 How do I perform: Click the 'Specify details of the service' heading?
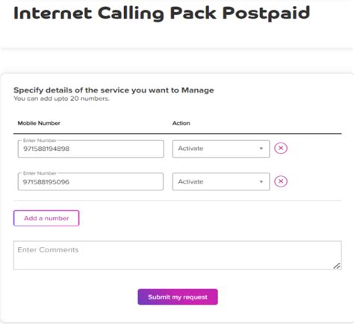pyautogui.click(x=114, y=90)
